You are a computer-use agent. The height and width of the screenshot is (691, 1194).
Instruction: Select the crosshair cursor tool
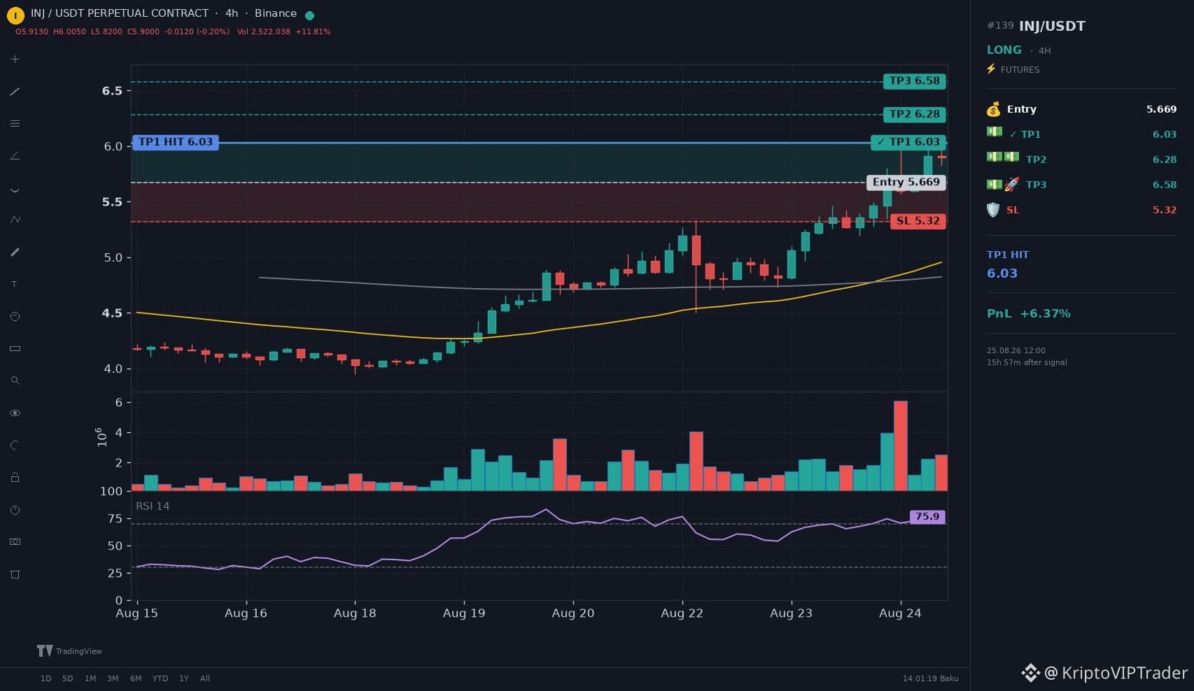click(x=15, y=59)
